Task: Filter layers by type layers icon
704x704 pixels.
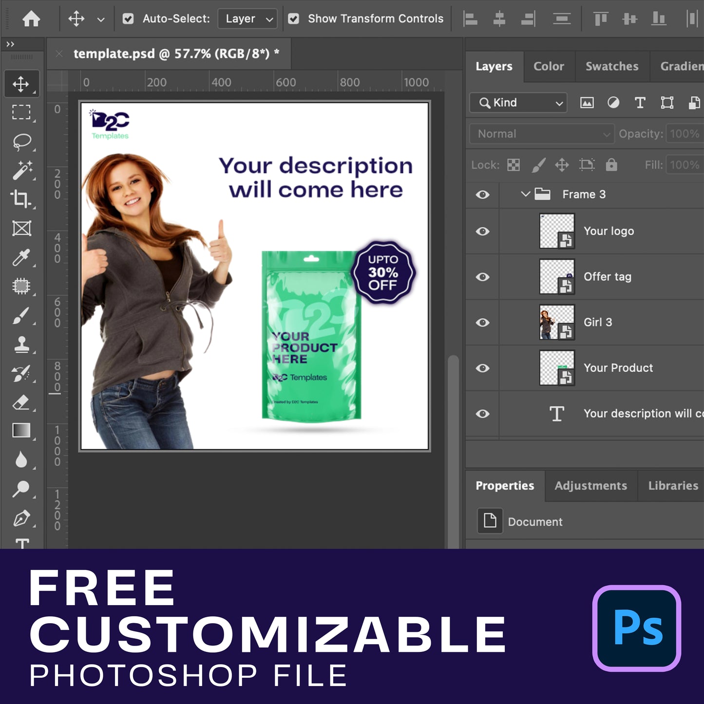Action: tap(640, 103)
